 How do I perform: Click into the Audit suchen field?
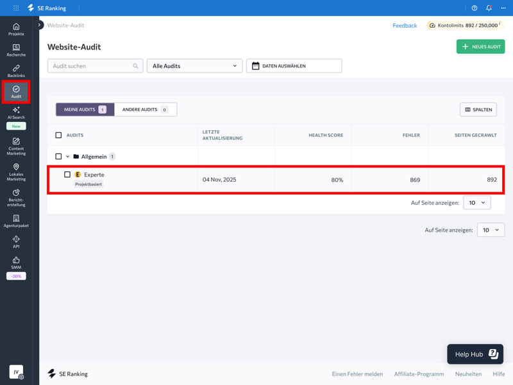pyautogui.click(x=92, y=66)
